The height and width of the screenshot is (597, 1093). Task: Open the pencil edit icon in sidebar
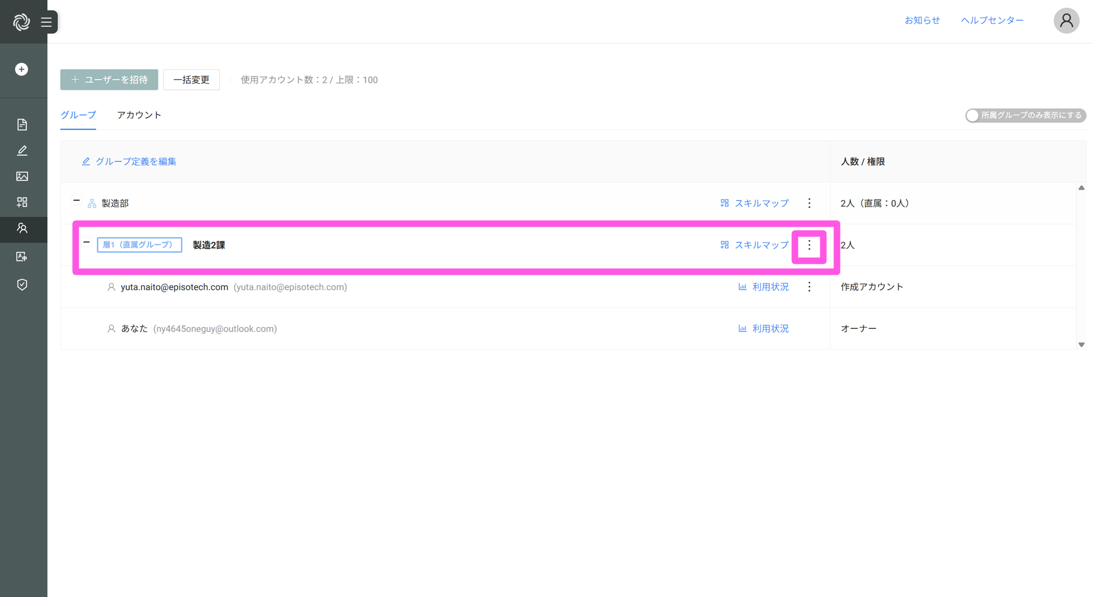[22, 150]
